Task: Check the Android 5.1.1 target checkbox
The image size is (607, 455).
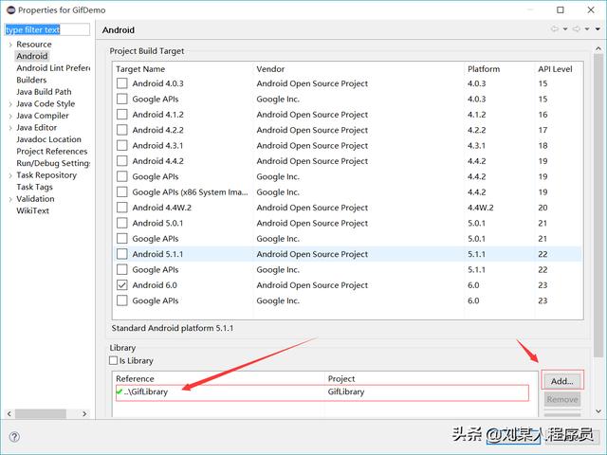Action: pyautogui.click(x=122, y=254)
